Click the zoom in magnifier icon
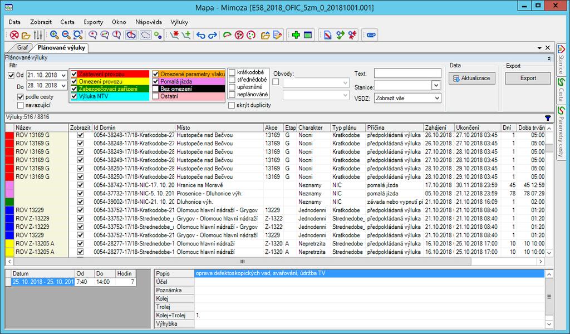The width and height of the screenshot is (570, 334). click(54, 35)
